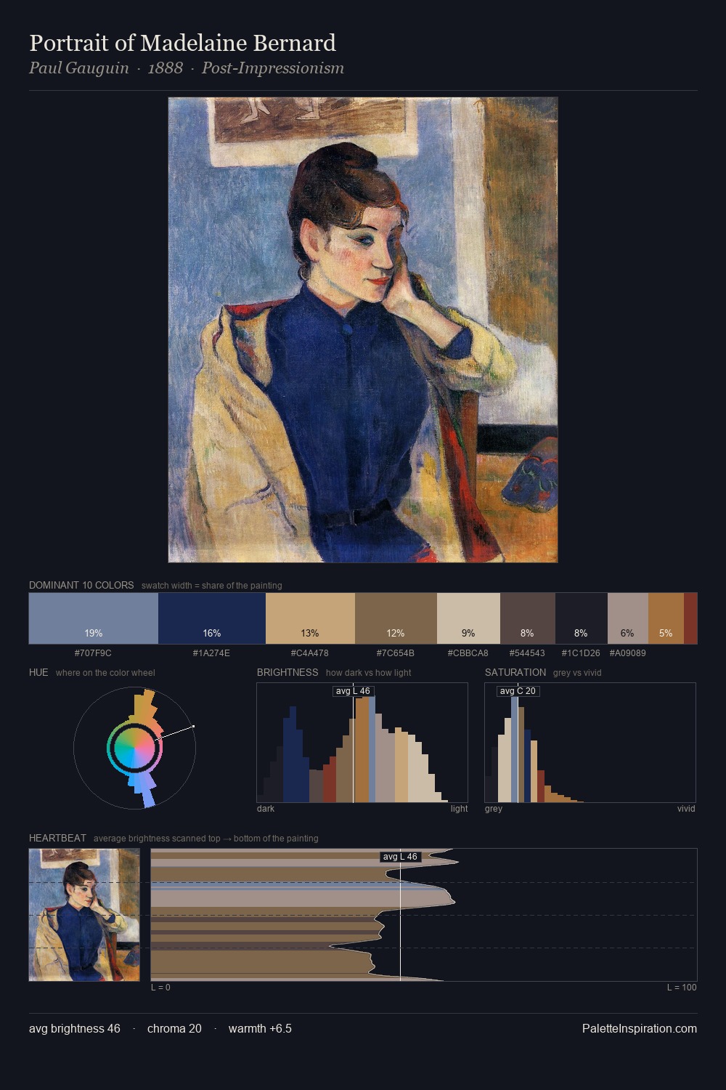This screenshot has width=726, height=1090.
Task: Click the L = 100 axis label
Action: click(x=682, y=988)
